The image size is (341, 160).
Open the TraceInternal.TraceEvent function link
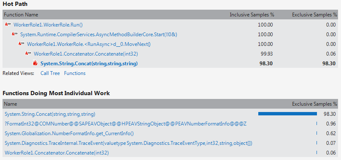click(x=128, y=143)
